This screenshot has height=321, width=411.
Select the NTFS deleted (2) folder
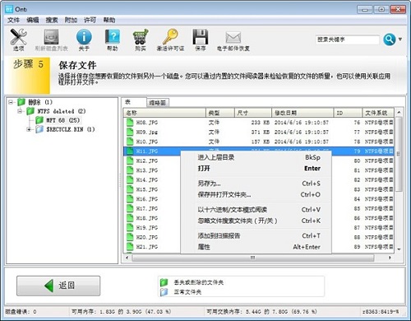[62, 111]
